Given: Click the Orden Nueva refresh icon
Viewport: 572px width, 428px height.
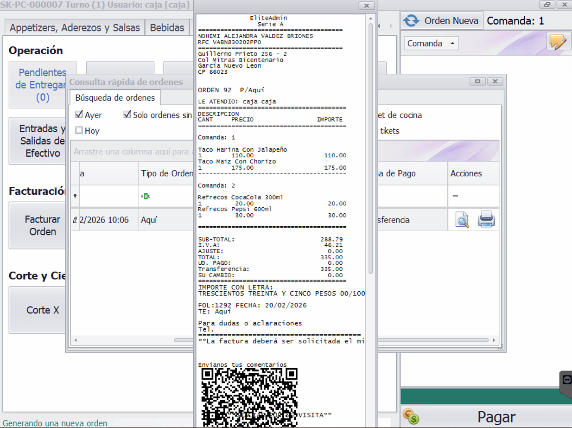Looking at the screenshot, I should [411, 21].
